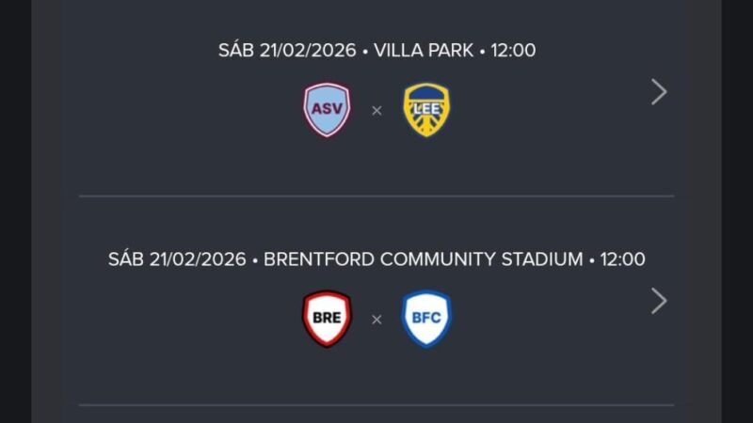753x423 pixels.
Task: Click the 12:00 time for Villa Park
Action: click(513, 51)
